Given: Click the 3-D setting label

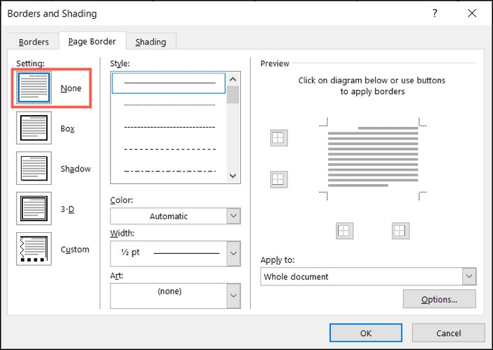Looking at the screenshot, I should pyautogui.click(x=67, y=209).
